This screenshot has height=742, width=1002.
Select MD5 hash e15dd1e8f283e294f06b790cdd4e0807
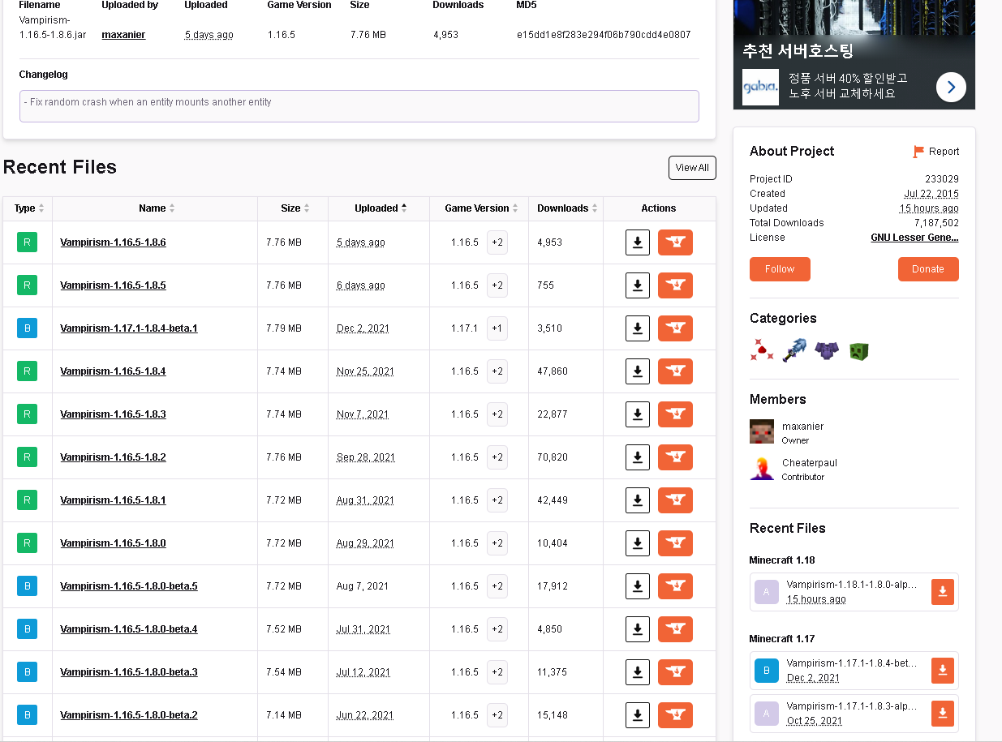603,35
